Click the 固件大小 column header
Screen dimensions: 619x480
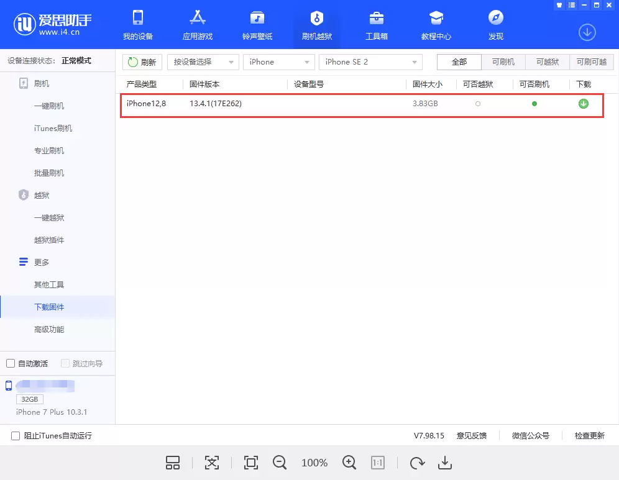coord(428,84)
